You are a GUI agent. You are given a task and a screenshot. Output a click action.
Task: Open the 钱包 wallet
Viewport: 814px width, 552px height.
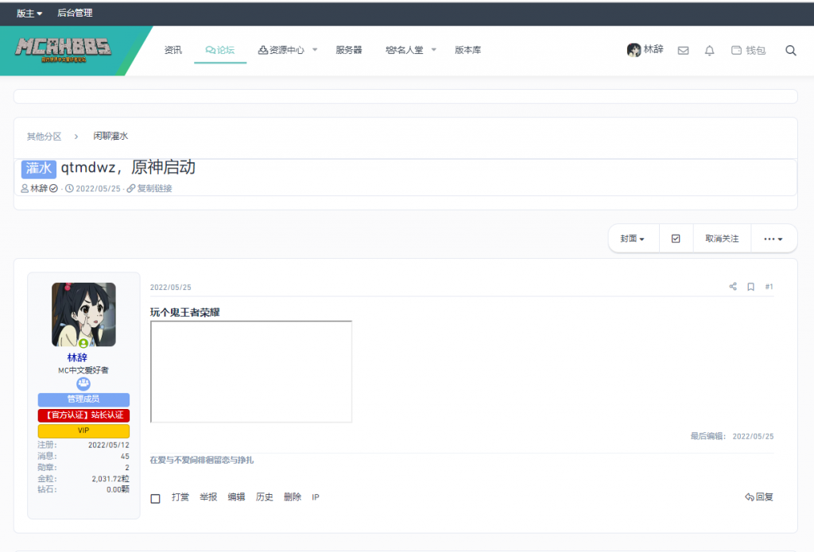pos(748,50)
